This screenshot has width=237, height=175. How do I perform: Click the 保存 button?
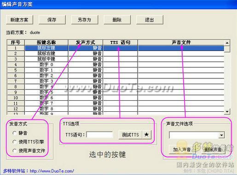tap(52, 20)
